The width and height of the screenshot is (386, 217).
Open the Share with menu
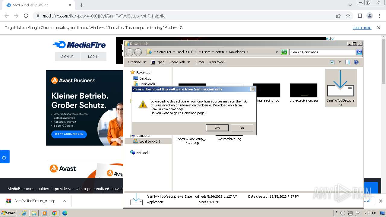[x=180, y=62]
